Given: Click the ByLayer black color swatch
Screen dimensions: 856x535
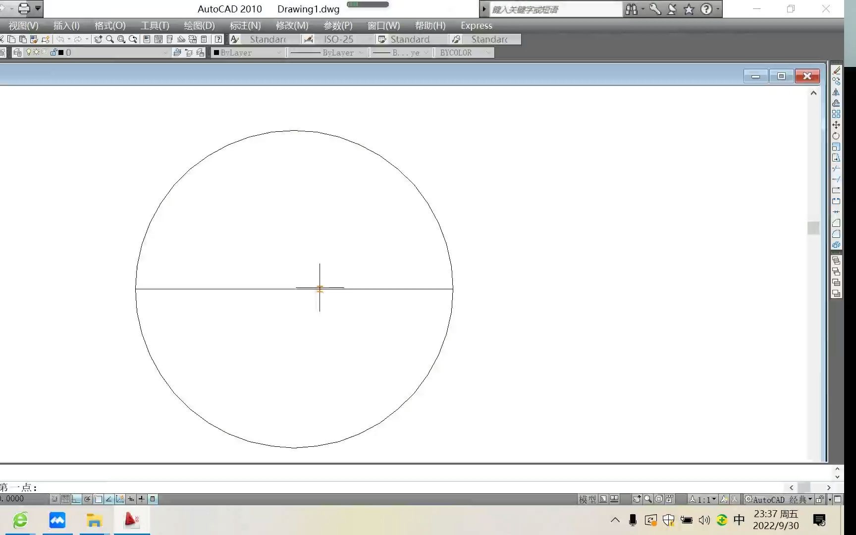Looking at the screenshot, I should click(216, 53).
